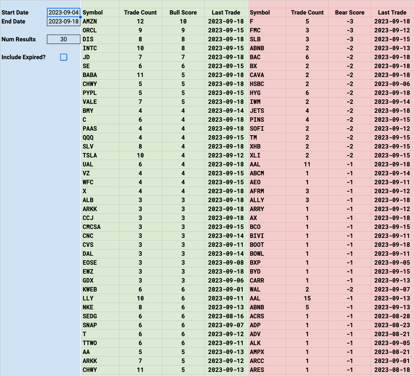Click the Num Results label
The width and height of the screenshot is (414, 376).
point(19,39)
